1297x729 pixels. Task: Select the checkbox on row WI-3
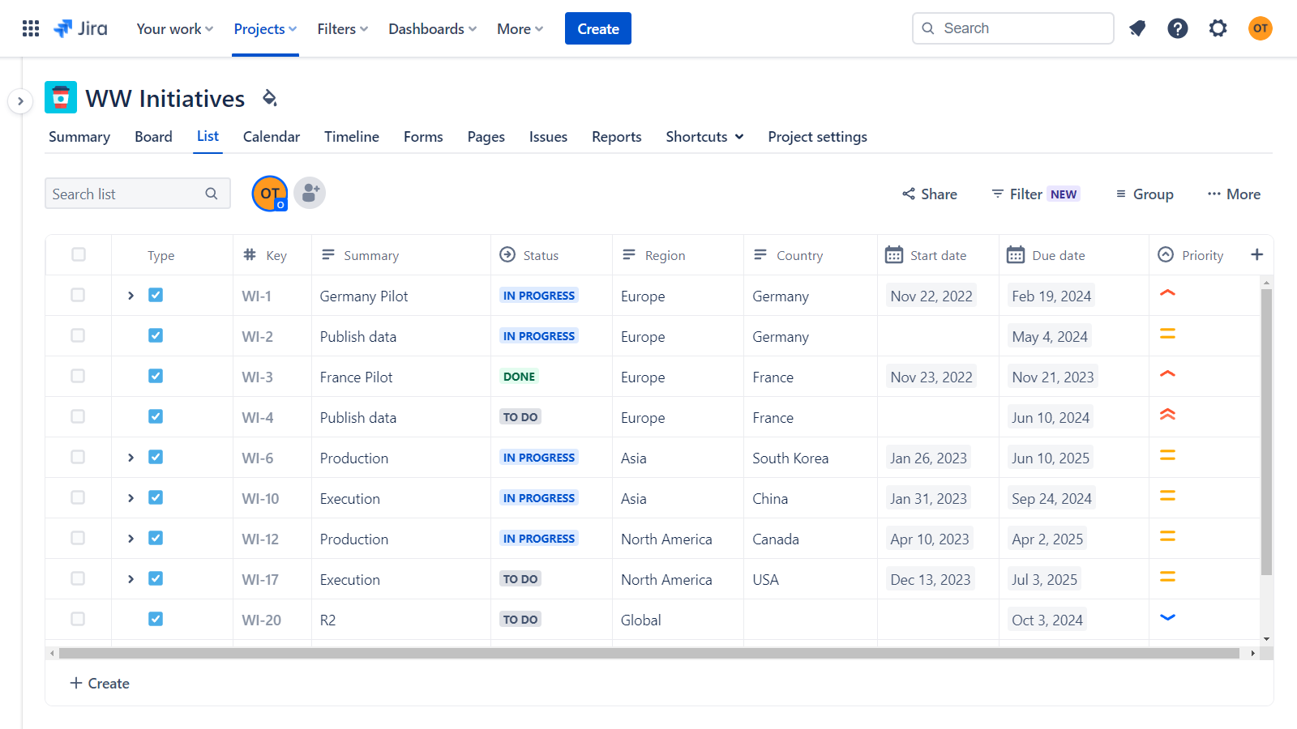(x=78, y=376)
